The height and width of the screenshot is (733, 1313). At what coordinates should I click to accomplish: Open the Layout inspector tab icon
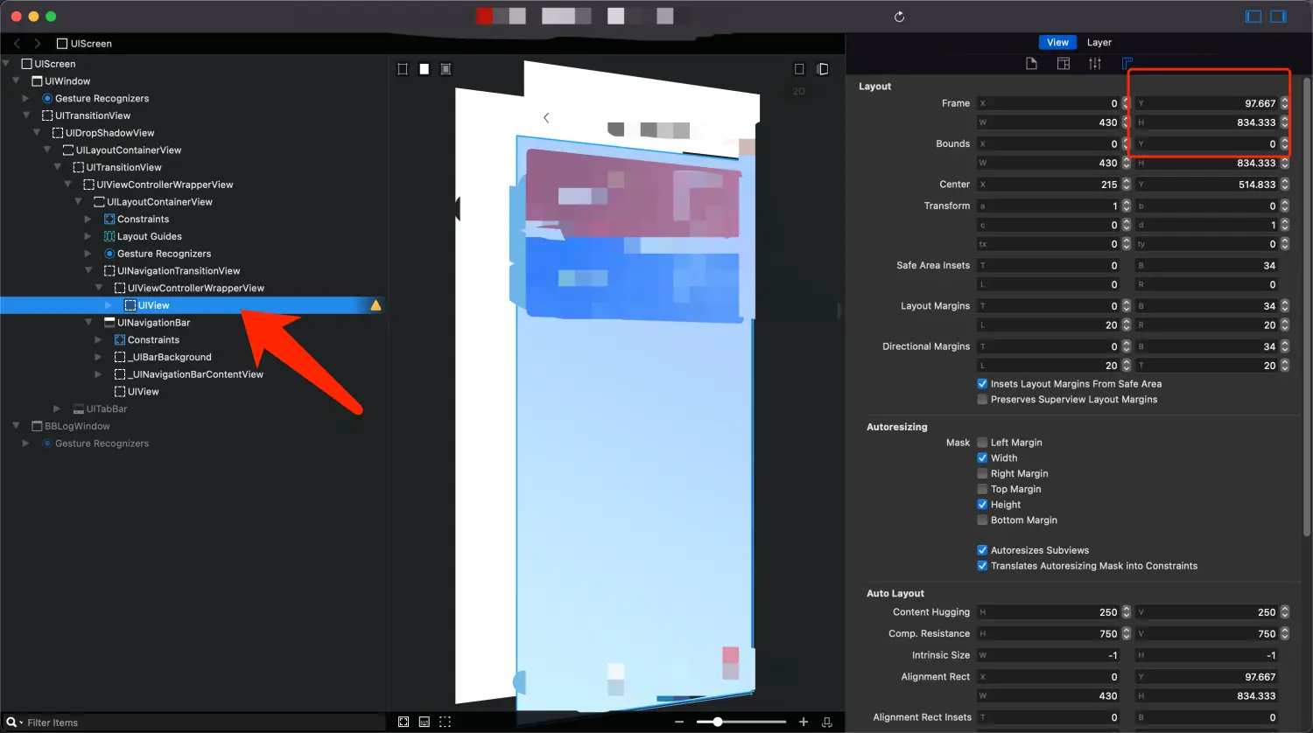click(x=1127, y=63)
